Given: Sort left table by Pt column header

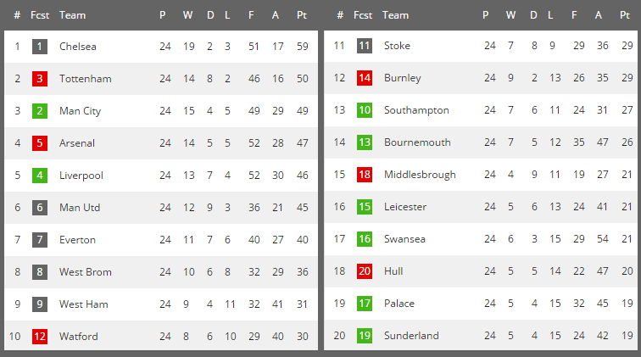Looking at the screenshot, I should [302, 15].
